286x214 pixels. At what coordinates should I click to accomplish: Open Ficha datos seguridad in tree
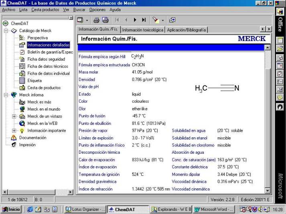(x=46, y=59)
